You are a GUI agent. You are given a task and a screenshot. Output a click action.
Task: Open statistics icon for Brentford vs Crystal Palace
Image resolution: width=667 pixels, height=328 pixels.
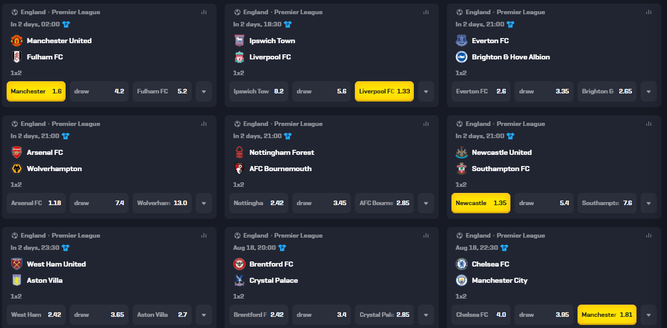[x=426, y=236]
